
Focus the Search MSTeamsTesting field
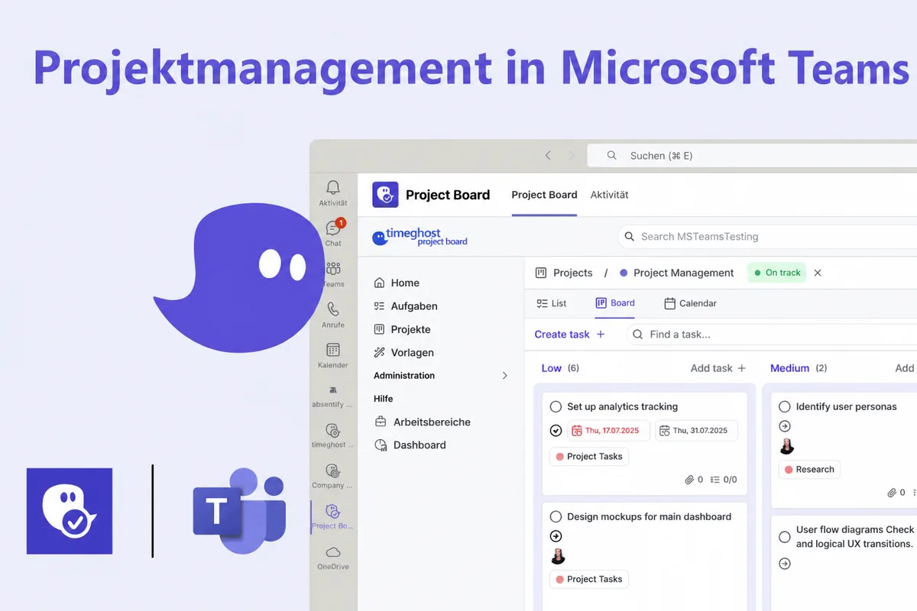767,237
